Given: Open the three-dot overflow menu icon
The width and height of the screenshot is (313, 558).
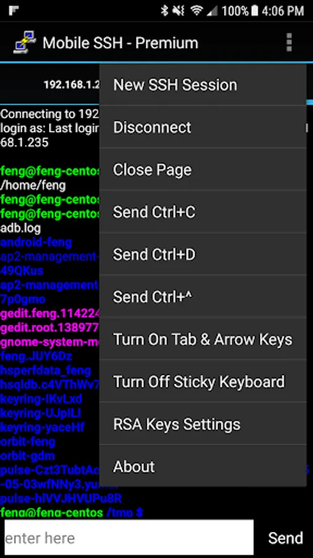Looking at the screenshot, I should point(289,43).
